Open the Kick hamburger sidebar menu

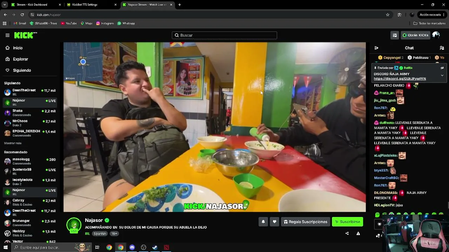[7, 35]
